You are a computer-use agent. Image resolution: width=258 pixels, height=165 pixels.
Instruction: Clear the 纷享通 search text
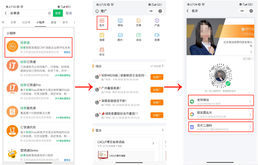pos(49,13)
